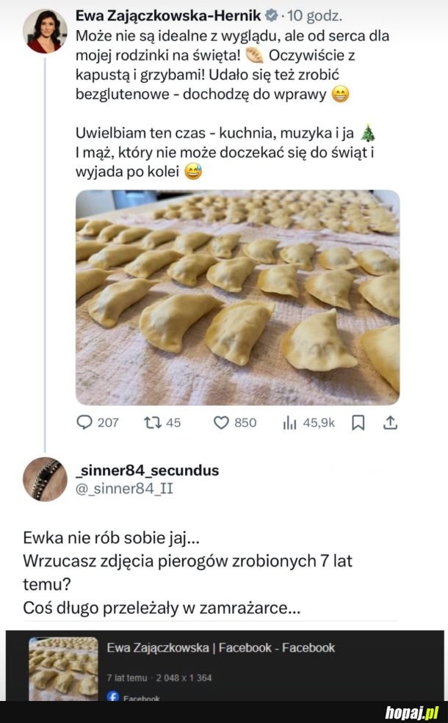Viewport: 448px width, 723px height.
Task: Click the Facebook logo in the search result
Action: point(112,697)
